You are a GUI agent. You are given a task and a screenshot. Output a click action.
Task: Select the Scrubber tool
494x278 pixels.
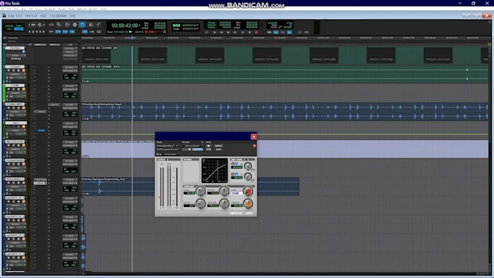tap(90, 25)
